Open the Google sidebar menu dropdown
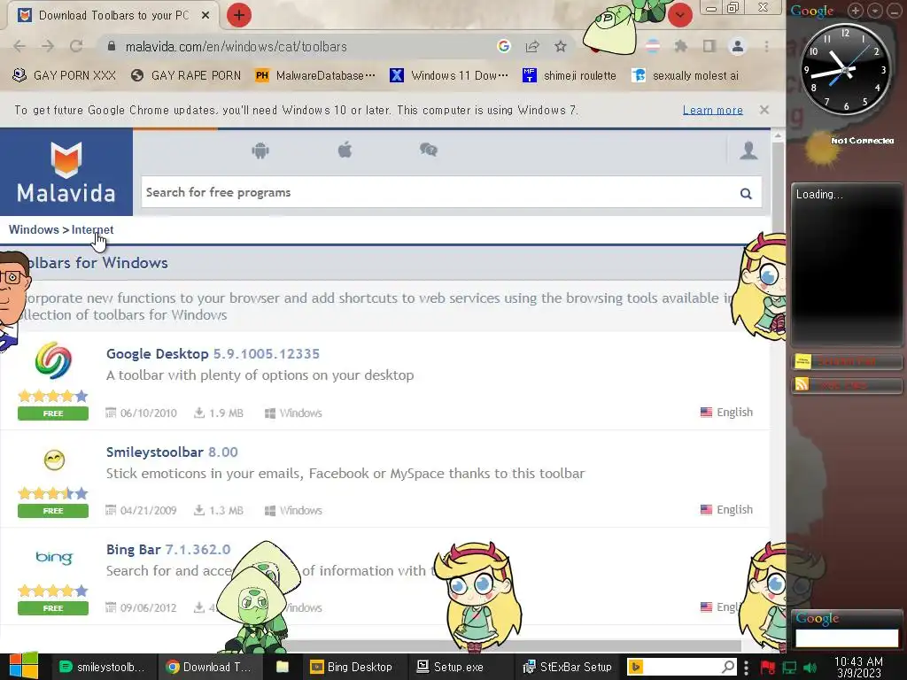Screen dimensions: 907x680 [x=875, y=11]
